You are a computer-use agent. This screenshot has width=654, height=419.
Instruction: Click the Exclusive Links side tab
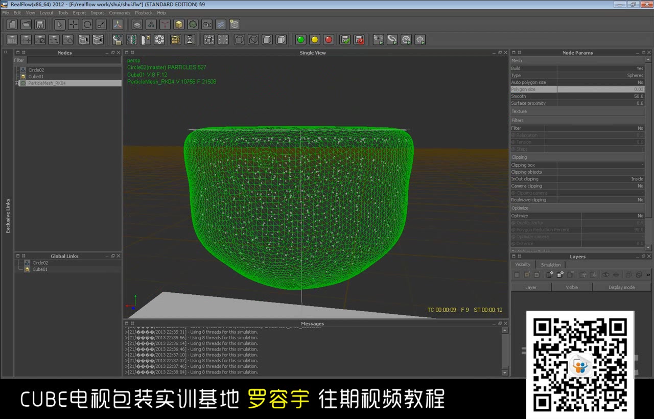(x=8, y=216)
